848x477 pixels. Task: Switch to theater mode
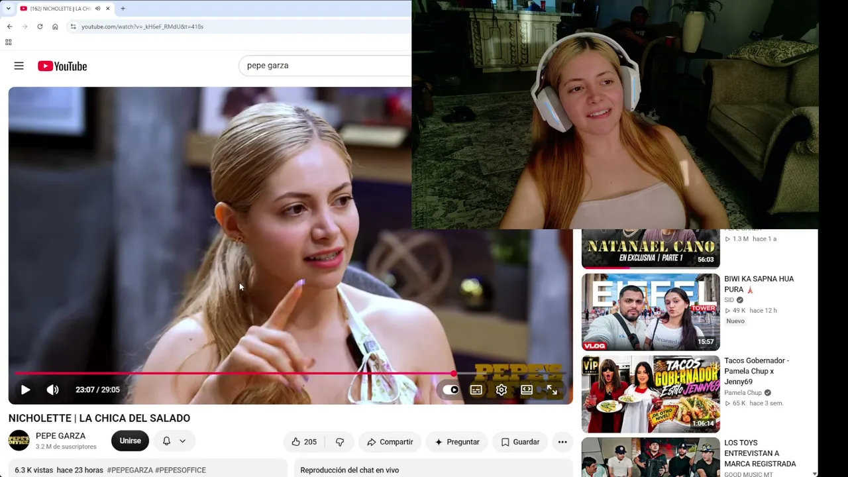[x=527, y=390]
